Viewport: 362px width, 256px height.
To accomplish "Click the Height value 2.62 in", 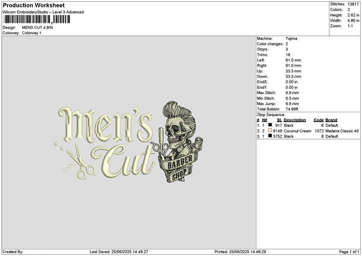I will pyautogui.click(x=353, y=15).
